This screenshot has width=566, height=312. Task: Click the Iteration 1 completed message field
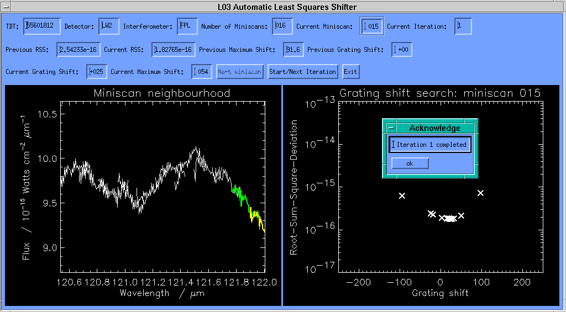point(430,145)
